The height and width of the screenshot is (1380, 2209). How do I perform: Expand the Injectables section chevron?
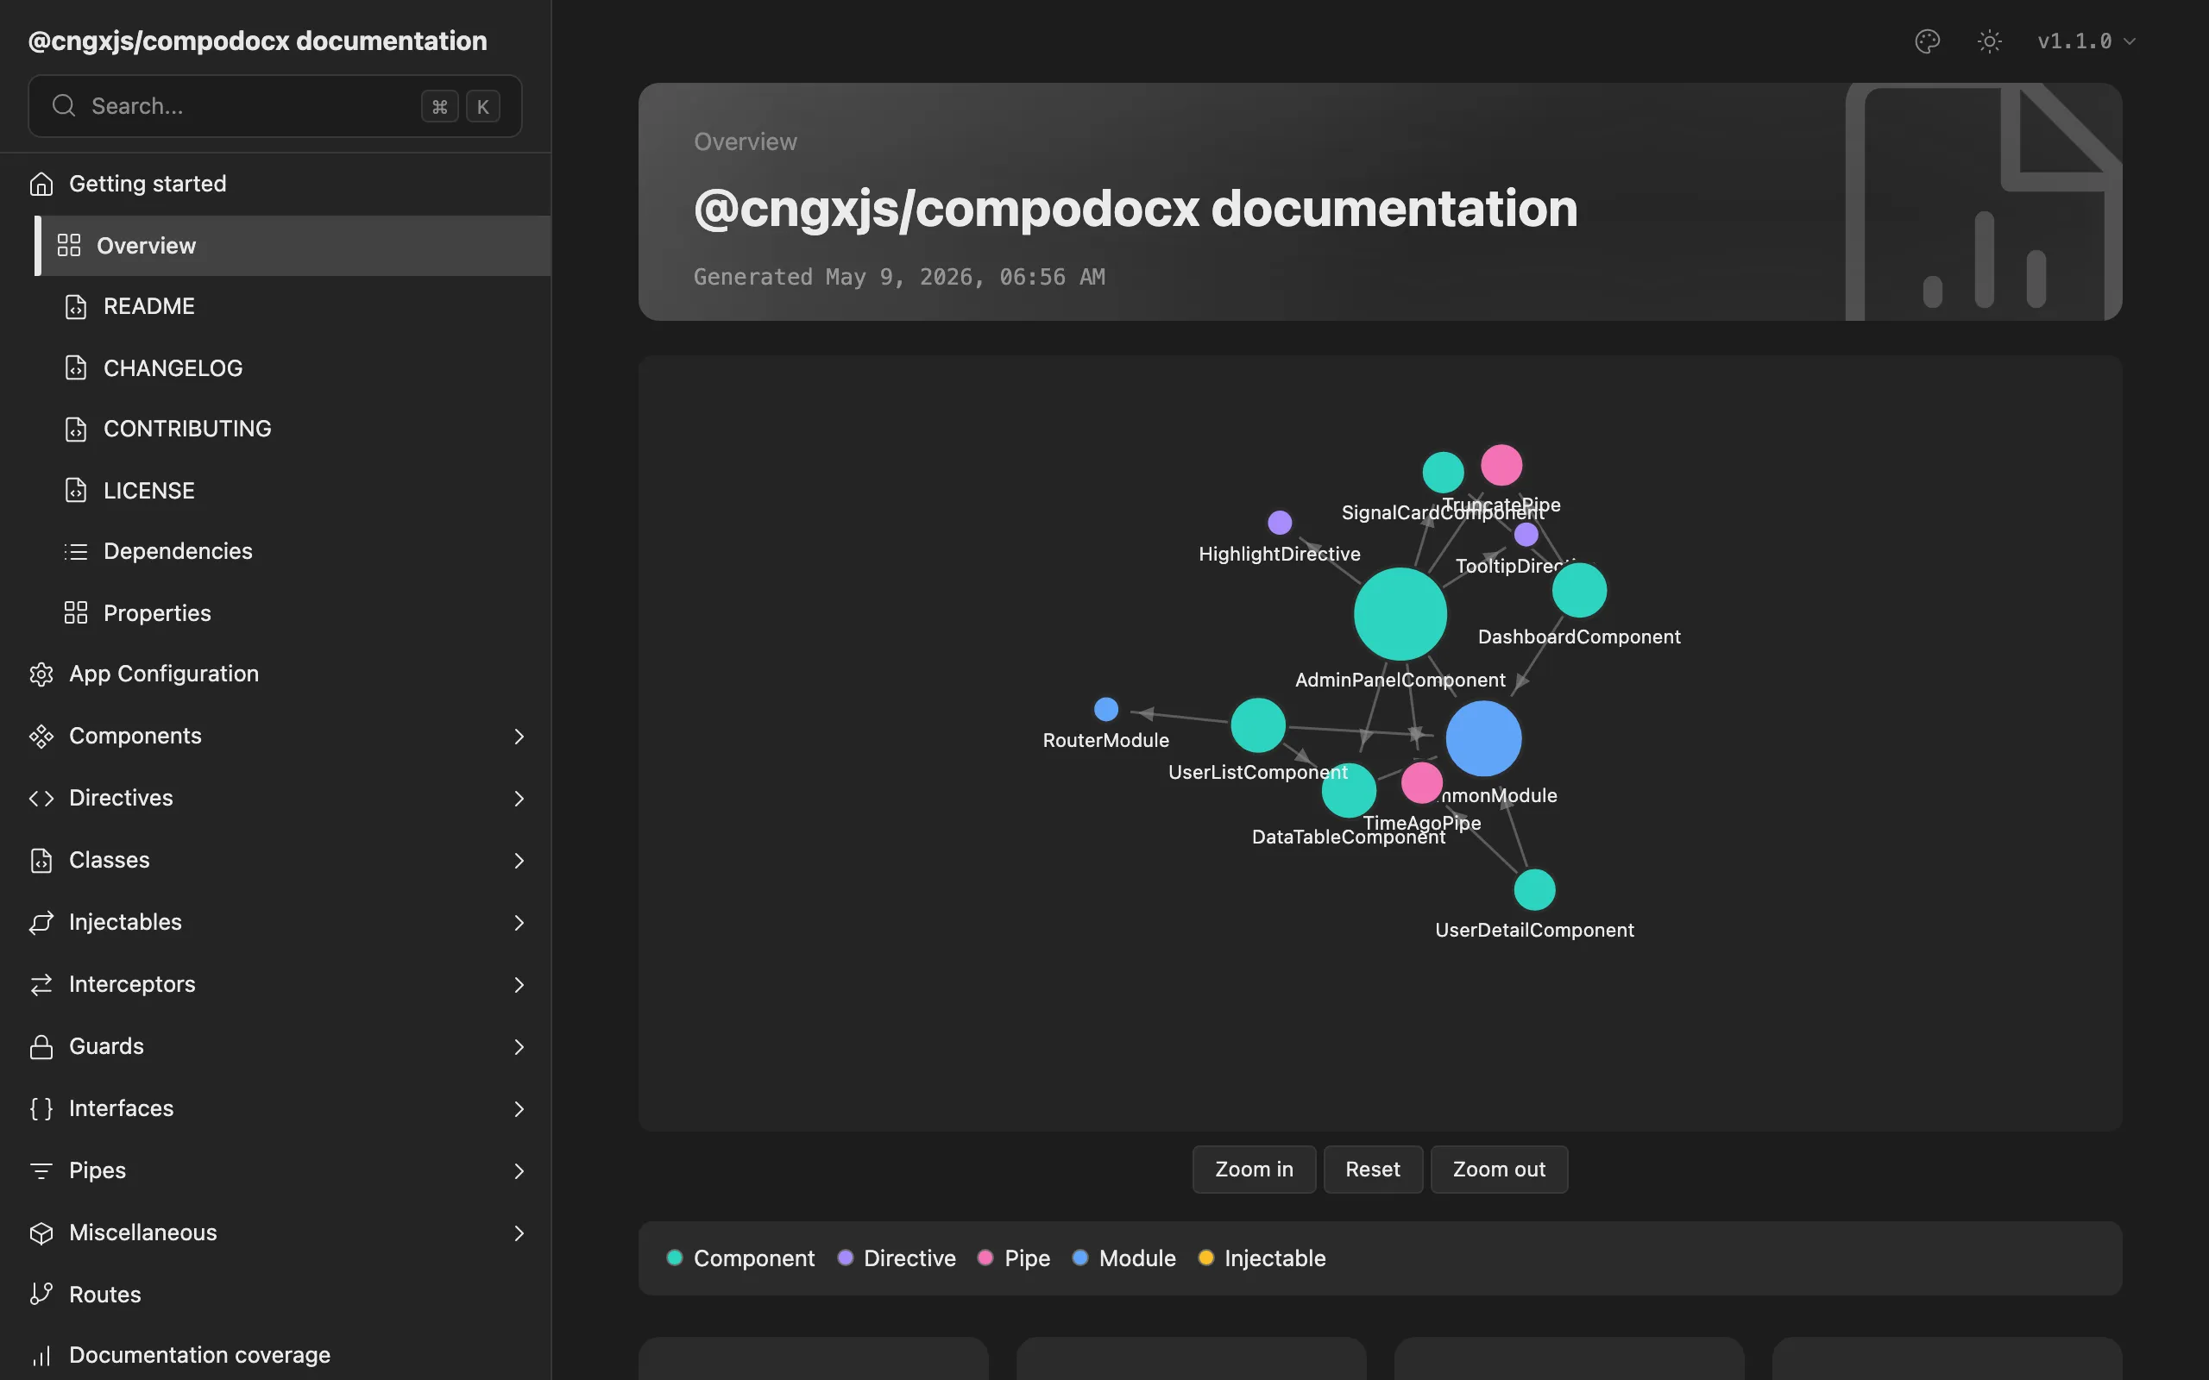[x=519, y=922]
